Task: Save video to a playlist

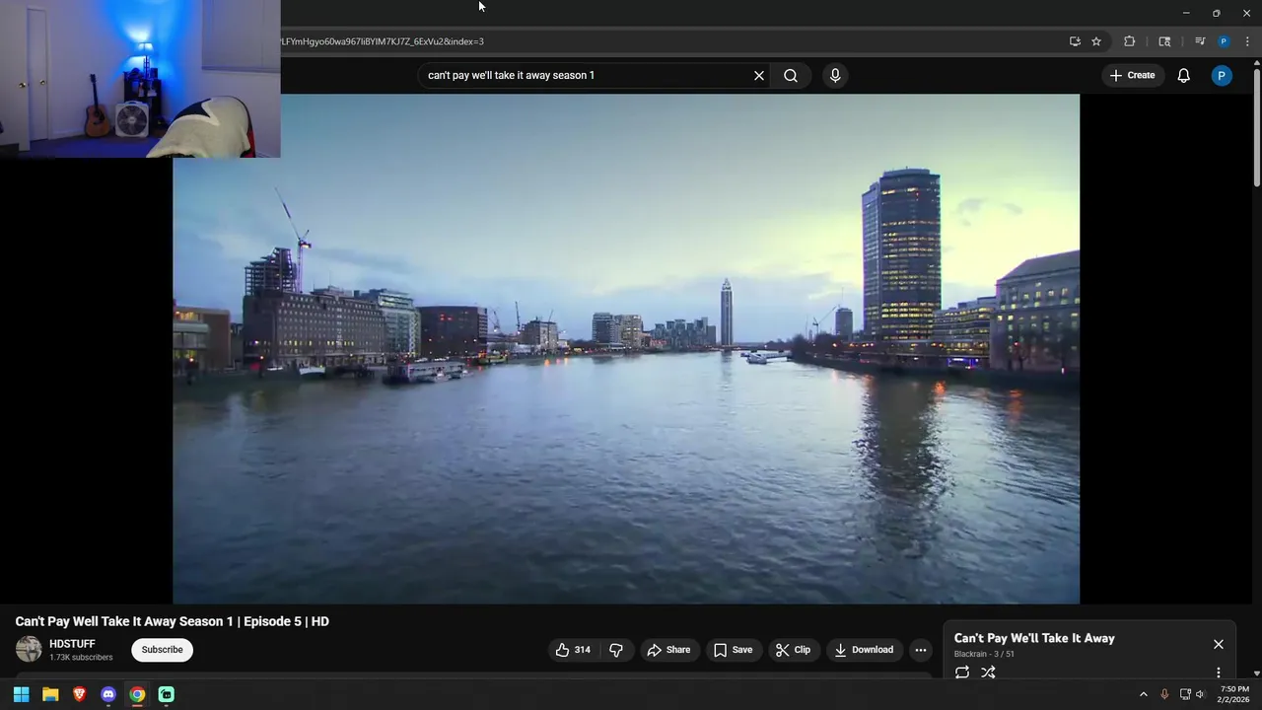Action: tap(734, 650)
